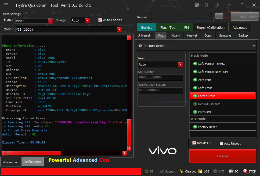This screenshot has width=260, height=176.
Task: Disable the Auto Loader checkbox
Action: tap(100, 20)
